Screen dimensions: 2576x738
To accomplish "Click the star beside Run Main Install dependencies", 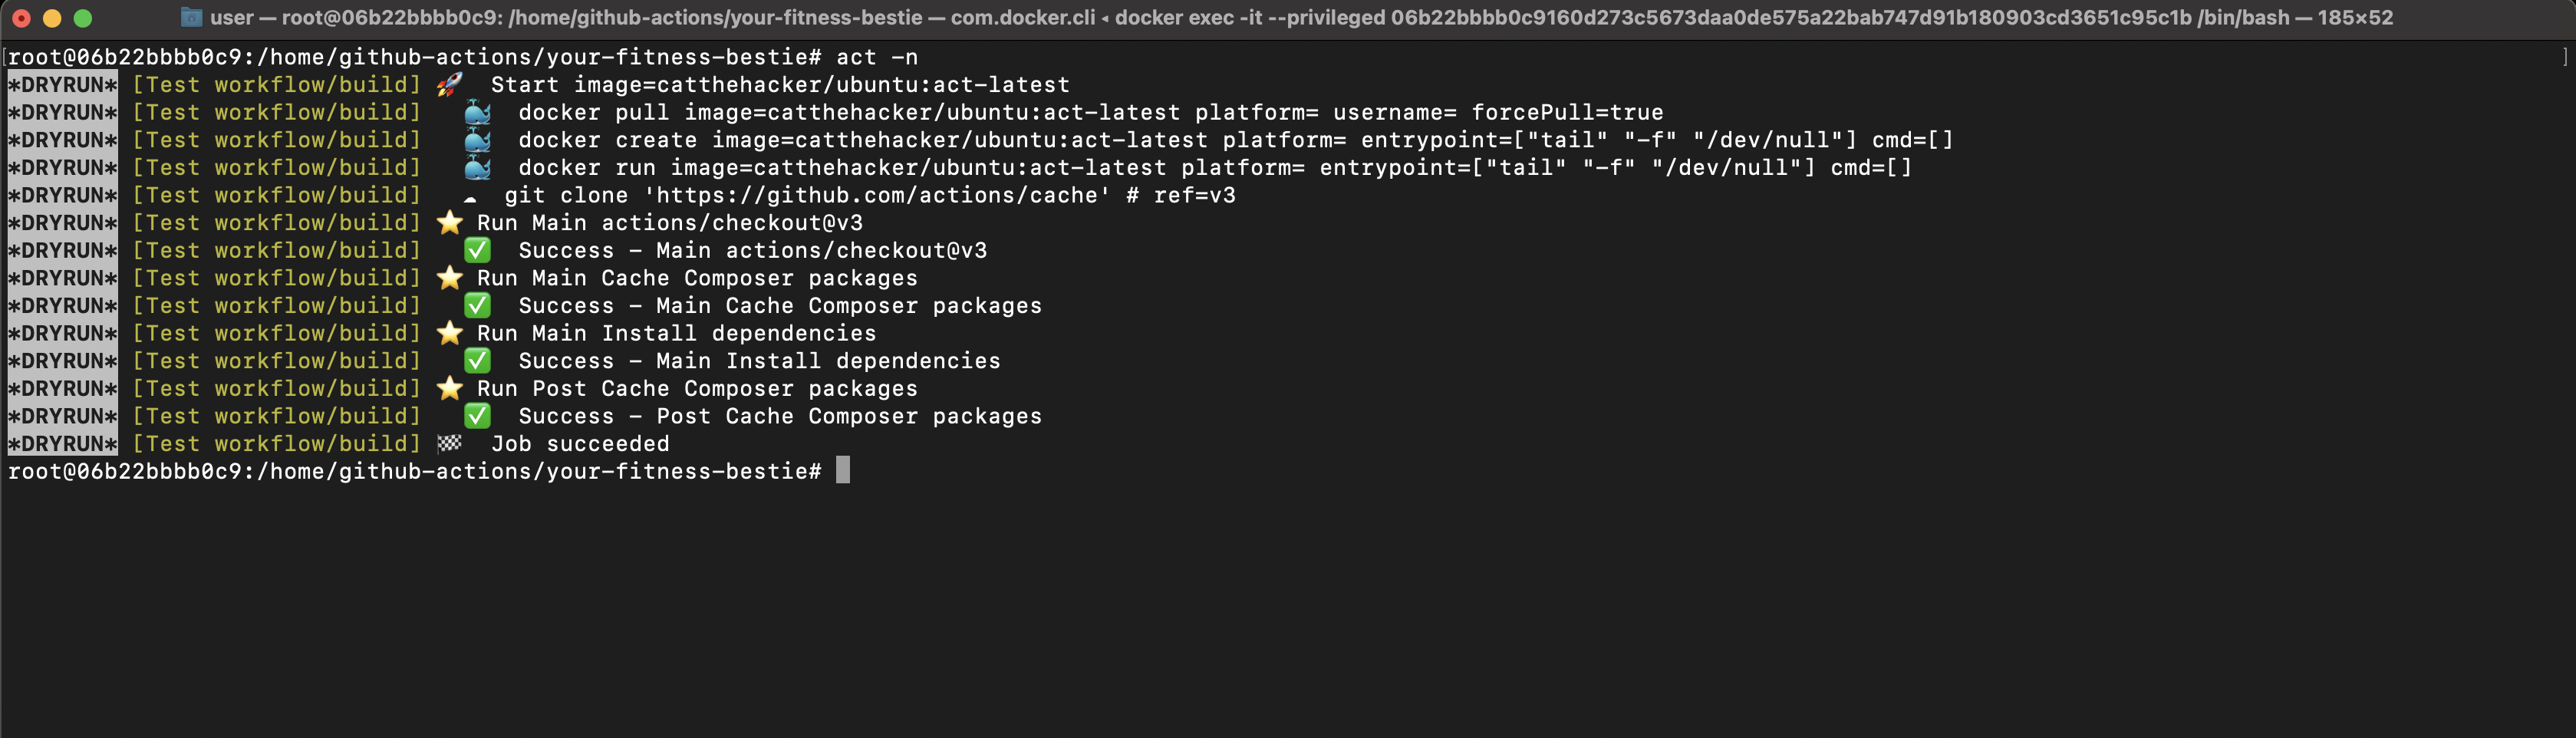I will [450, 333].
